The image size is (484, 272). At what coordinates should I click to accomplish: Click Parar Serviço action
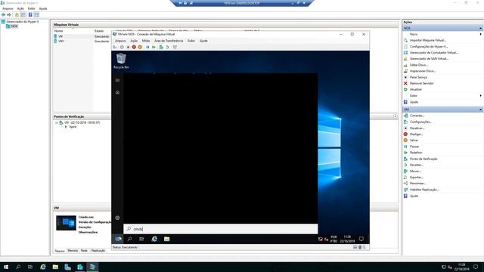coord(418,77)
